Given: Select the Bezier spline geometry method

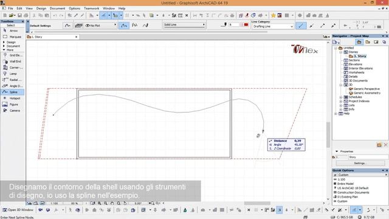Looking at the screenshot, I should tap(134, 26).
